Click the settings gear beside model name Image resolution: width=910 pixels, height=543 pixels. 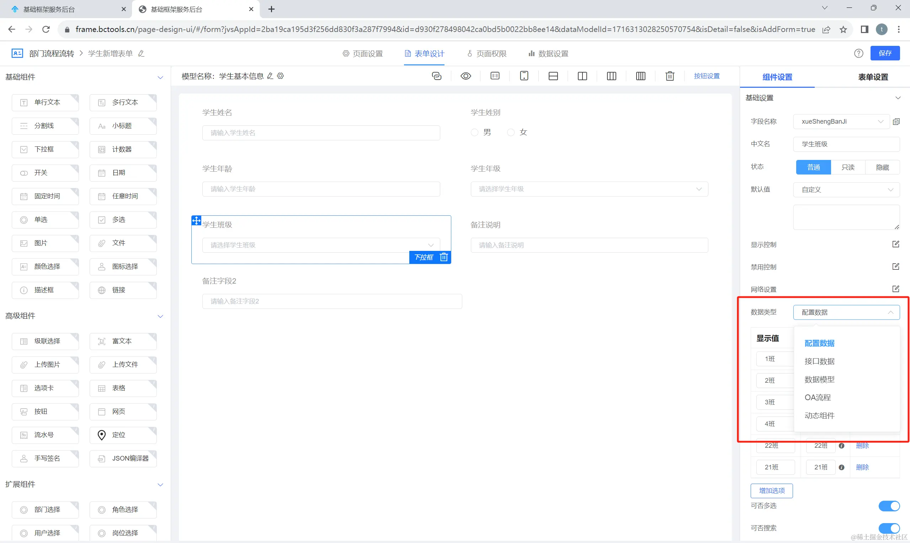click(x=280, y=76)
